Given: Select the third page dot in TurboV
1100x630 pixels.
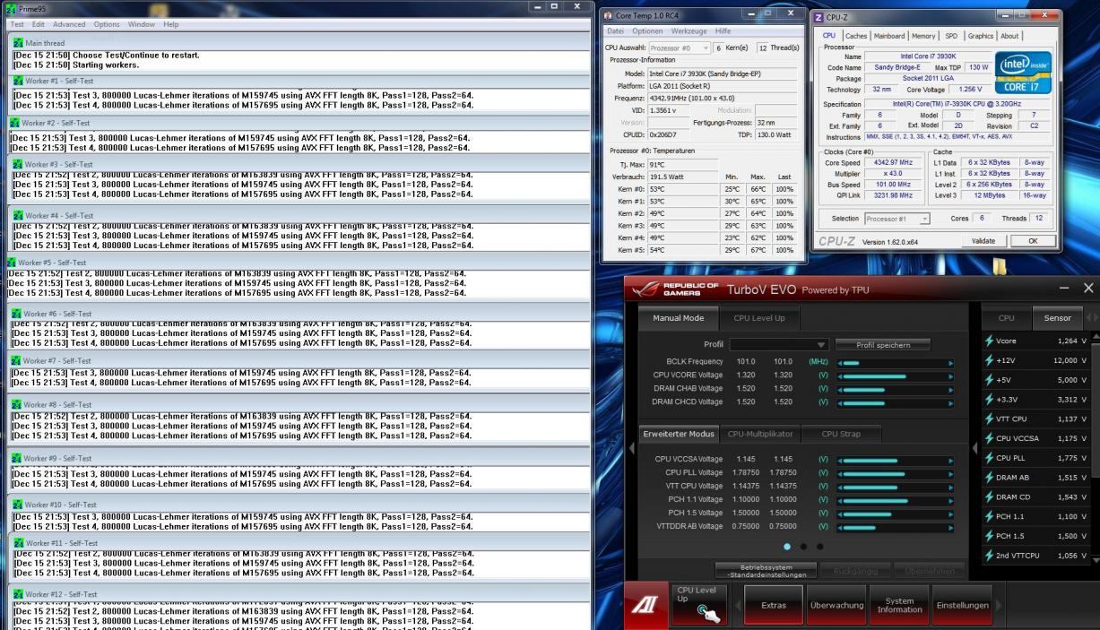Looking at the screenshot, I should [x=819, y=546].
